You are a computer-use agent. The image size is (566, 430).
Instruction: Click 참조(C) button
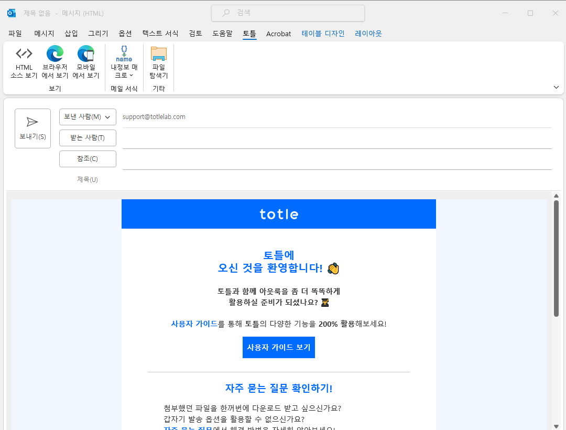88,158
